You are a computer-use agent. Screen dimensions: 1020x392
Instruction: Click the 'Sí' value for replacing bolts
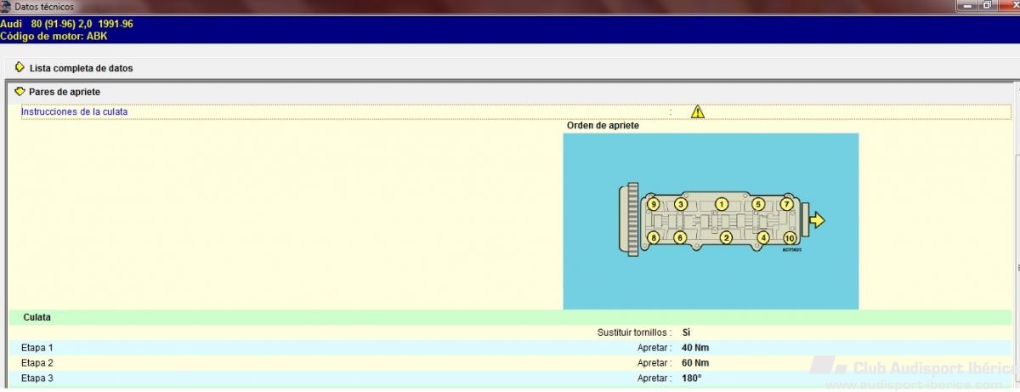tap(686, 332)
